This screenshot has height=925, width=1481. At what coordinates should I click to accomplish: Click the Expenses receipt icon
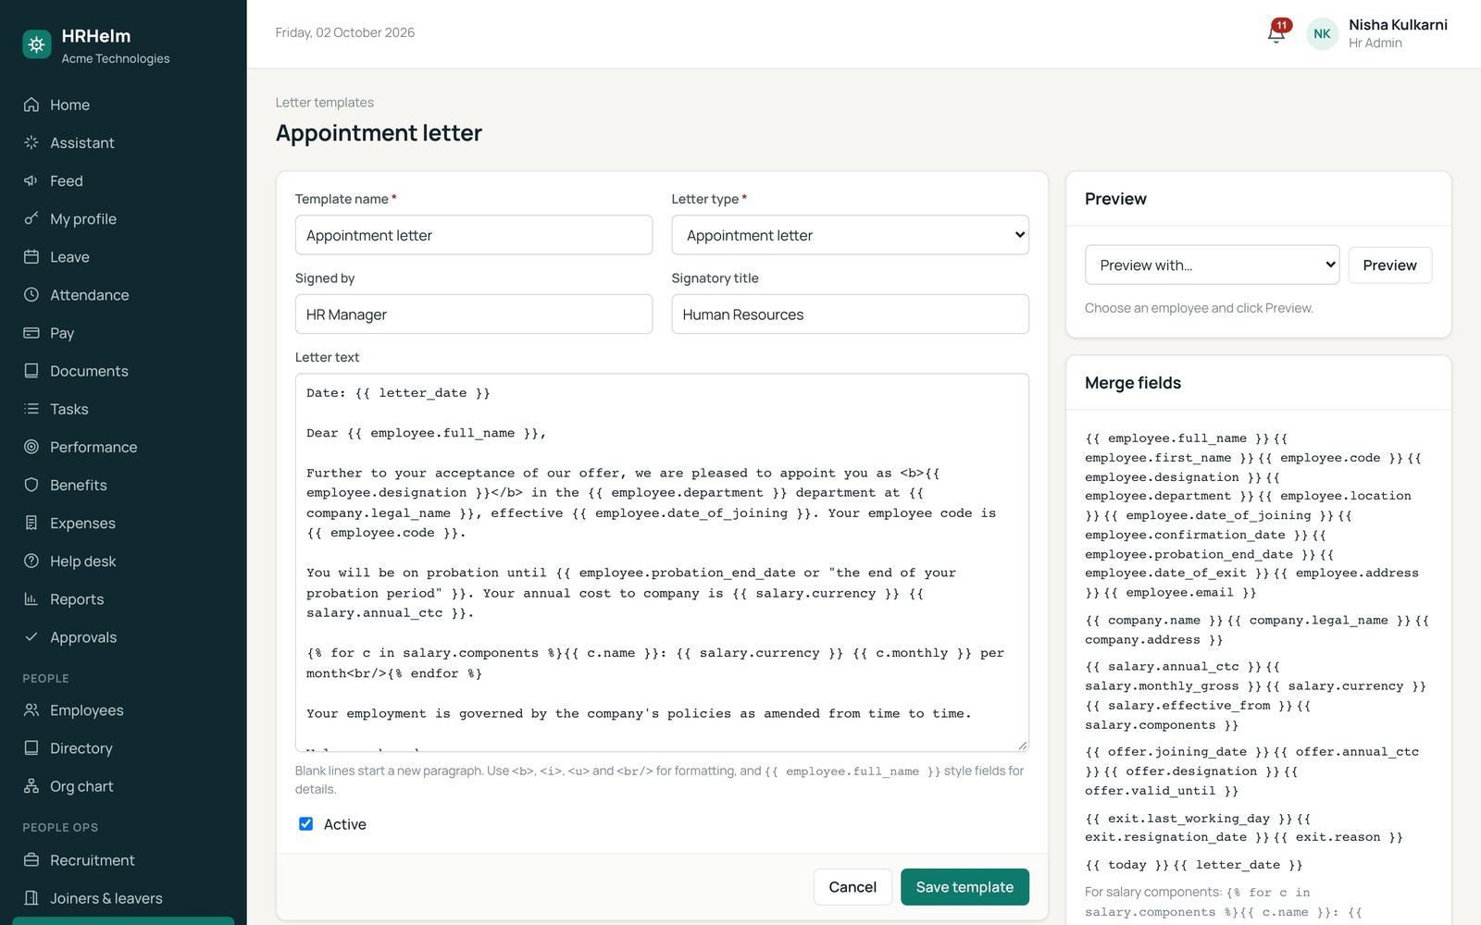pyautogui.click(x=31, y=523)
